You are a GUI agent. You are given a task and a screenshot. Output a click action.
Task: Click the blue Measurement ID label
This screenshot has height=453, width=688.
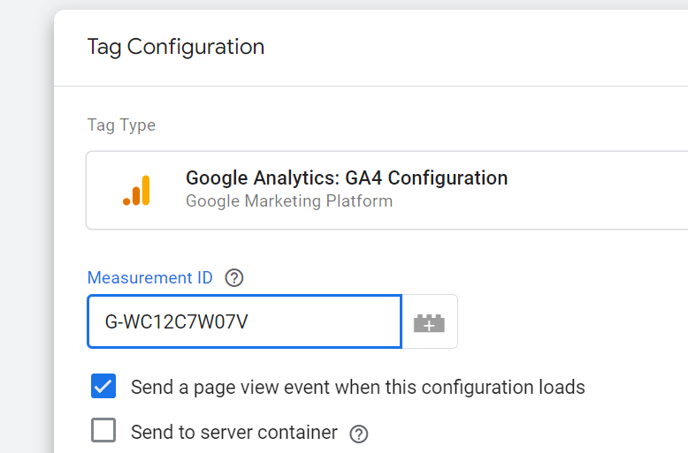[x=150, y=278]
